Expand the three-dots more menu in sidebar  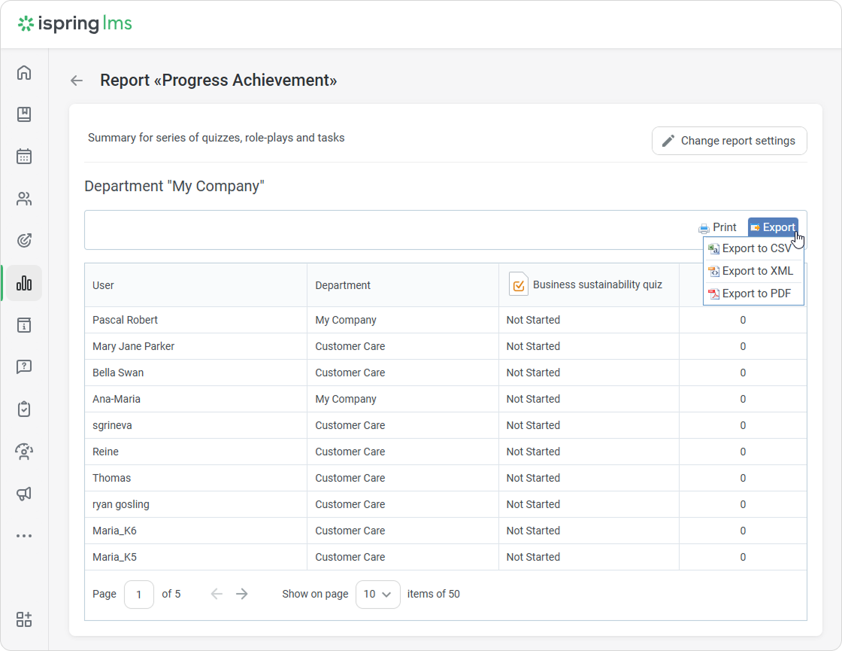[x=24, y=536]
